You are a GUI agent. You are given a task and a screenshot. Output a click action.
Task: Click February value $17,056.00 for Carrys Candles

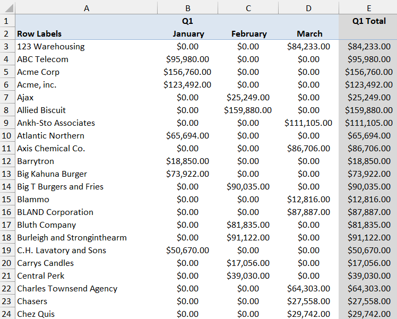point(248,263)
